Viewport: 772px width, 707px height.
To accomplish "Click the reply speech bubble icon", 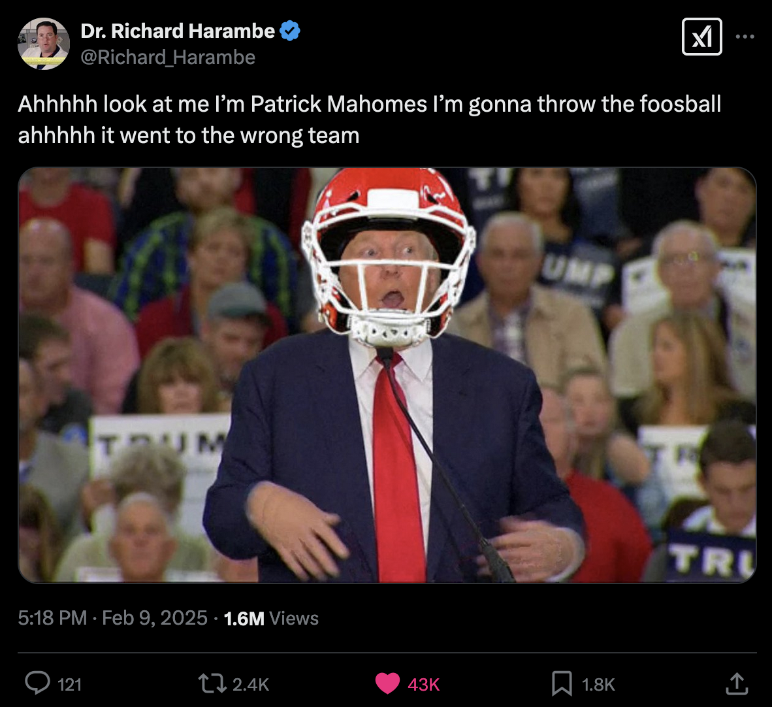I will pyautogui.click(x=37, y=683).
